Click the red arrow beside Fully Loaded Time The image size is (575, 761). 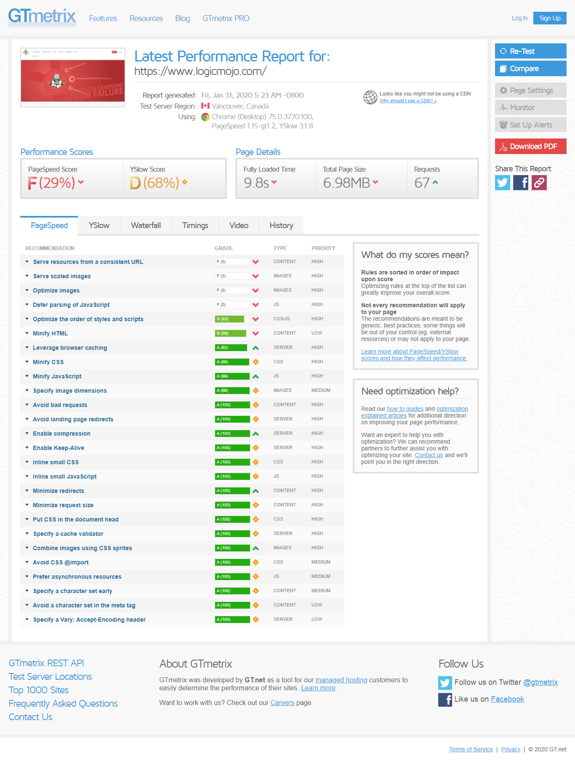point(274,182)
